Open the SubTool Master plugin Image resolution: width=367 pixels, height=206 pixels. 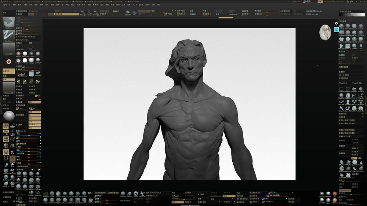pyautogui.click(x=21, y=74)
